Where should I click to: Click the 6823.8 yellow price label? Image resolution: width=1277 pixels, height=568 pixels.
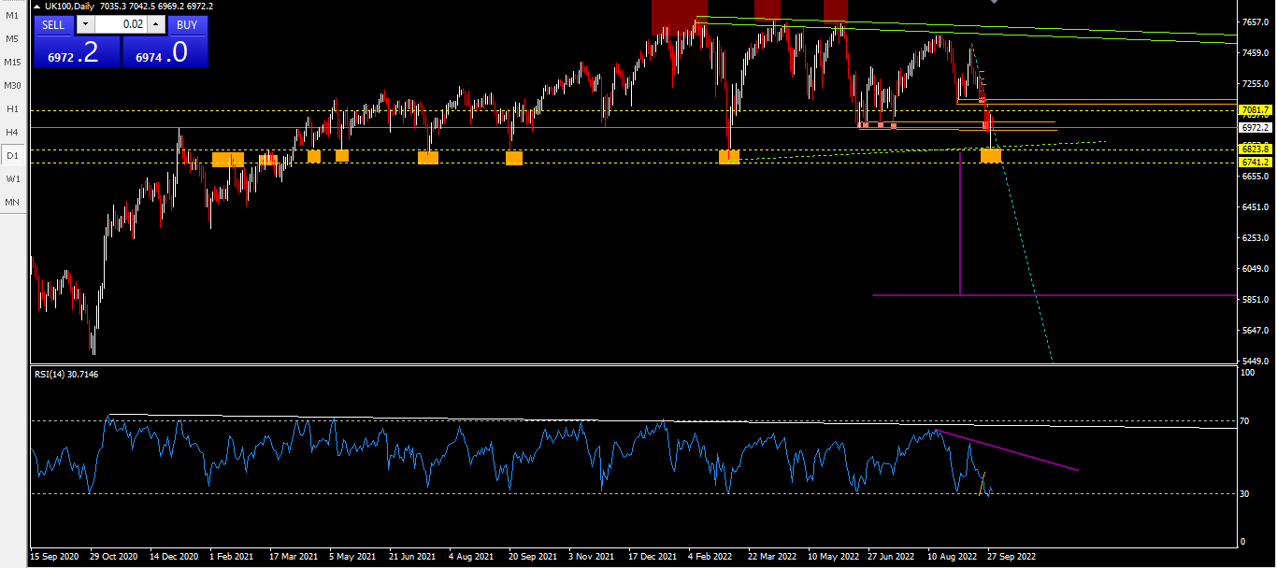coord(1255,149)
